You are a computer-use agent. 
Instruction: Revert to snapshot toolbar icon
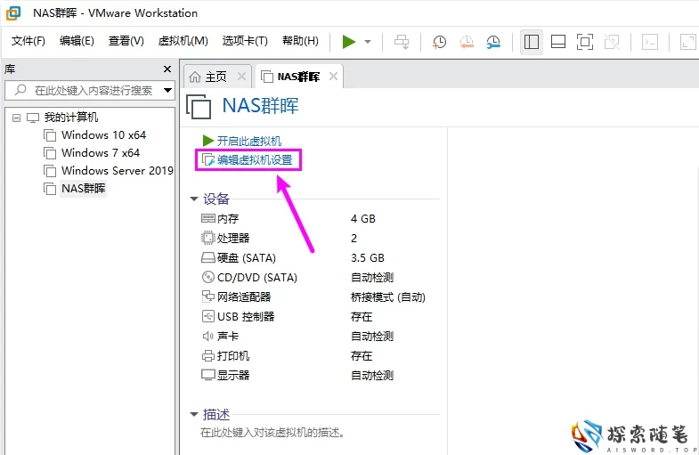[467, 42]
